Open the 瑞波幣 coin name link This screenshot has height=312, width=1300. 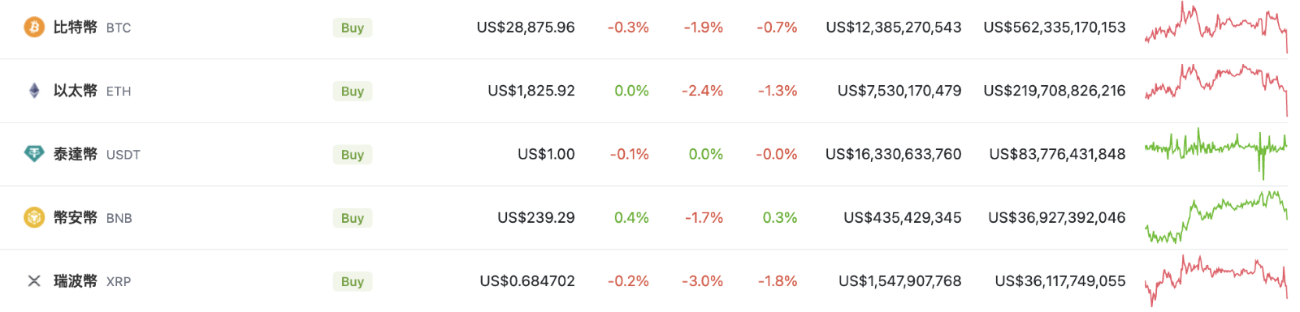tap(75, 281)
